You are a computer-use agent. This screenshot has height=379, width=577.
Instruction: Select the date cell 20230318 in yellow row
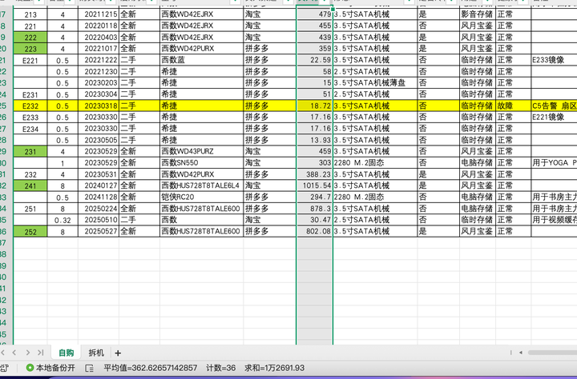pos(99,106)
